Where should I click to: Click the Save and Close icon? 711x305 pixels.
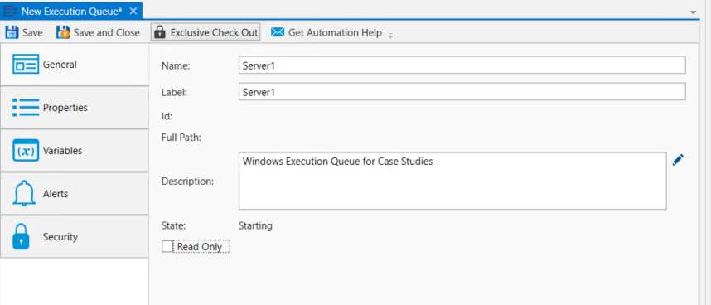click(x=63, y=32)
